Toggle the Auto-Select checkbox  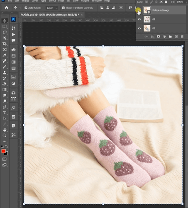tap(26, 8)
